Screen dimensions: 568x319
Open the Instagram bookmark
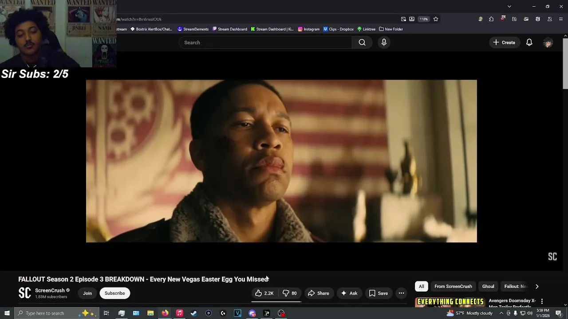pos(309,29)
